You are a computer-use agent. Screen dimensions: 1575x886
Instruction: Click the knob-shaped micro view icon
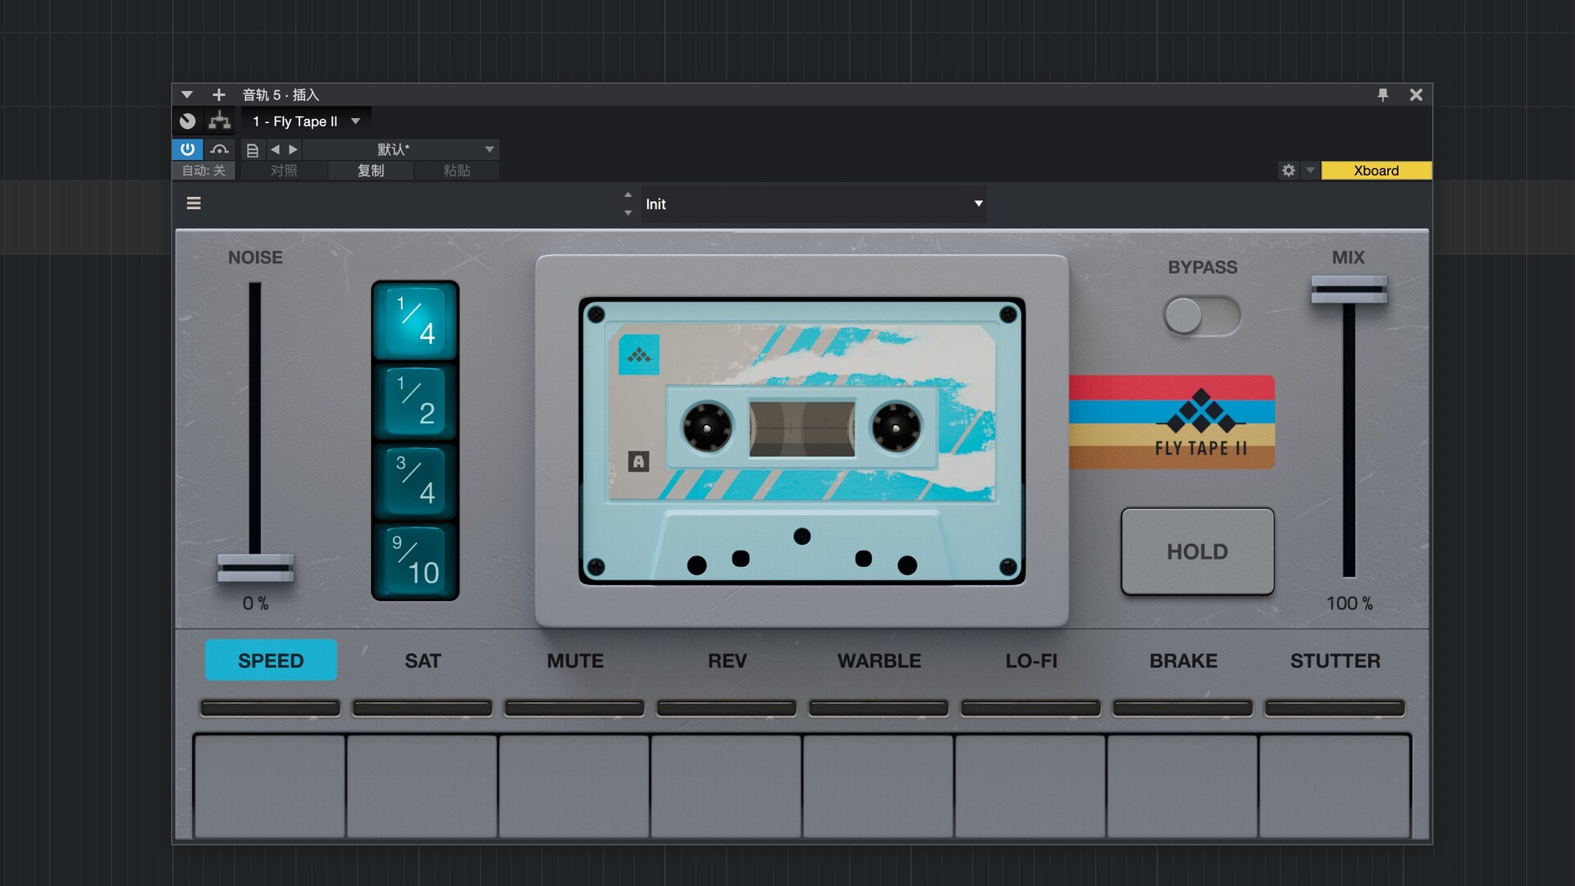point(188,121)
